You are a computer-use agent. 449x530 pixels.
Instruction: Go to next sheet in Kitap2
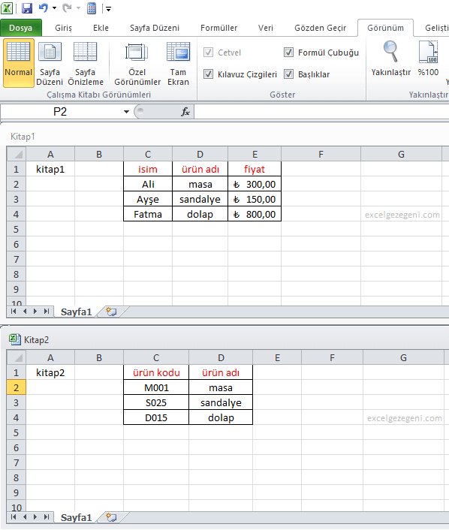35,516
